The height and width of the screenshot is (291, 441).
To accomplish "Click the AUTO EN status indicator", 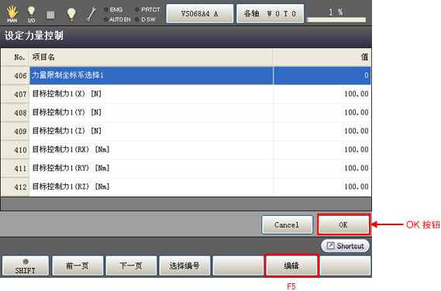I will pos(117,19).
